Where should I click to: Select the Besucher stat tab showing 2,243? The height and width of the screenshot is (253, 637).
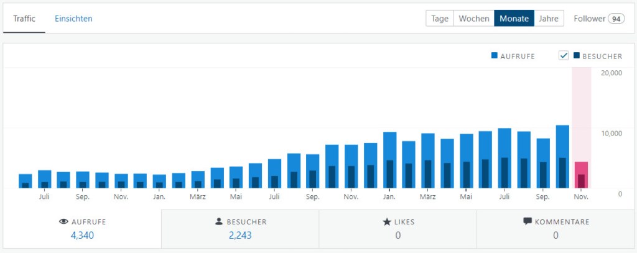(240, 229)
